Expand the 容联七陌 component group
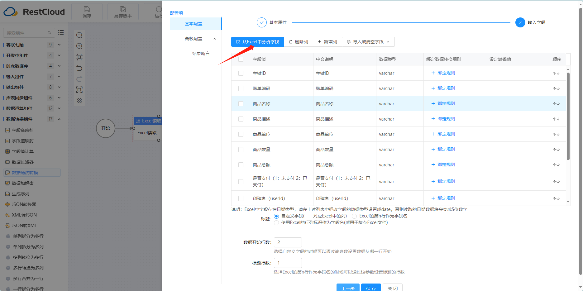 coord(59,45)
